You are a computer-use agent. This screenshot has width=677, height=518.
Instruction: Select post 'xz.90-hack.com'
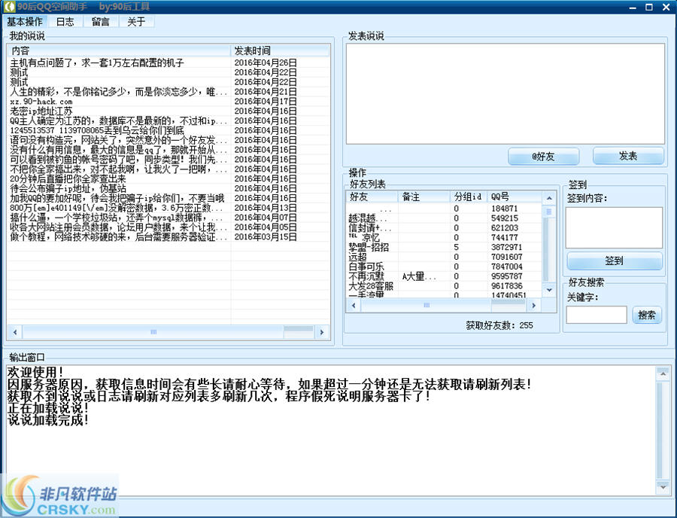tap(41, 102)
